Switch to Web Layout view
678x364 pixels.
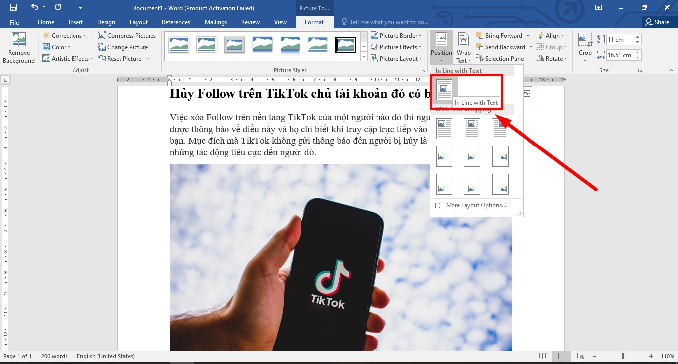(x=580, y=356)
